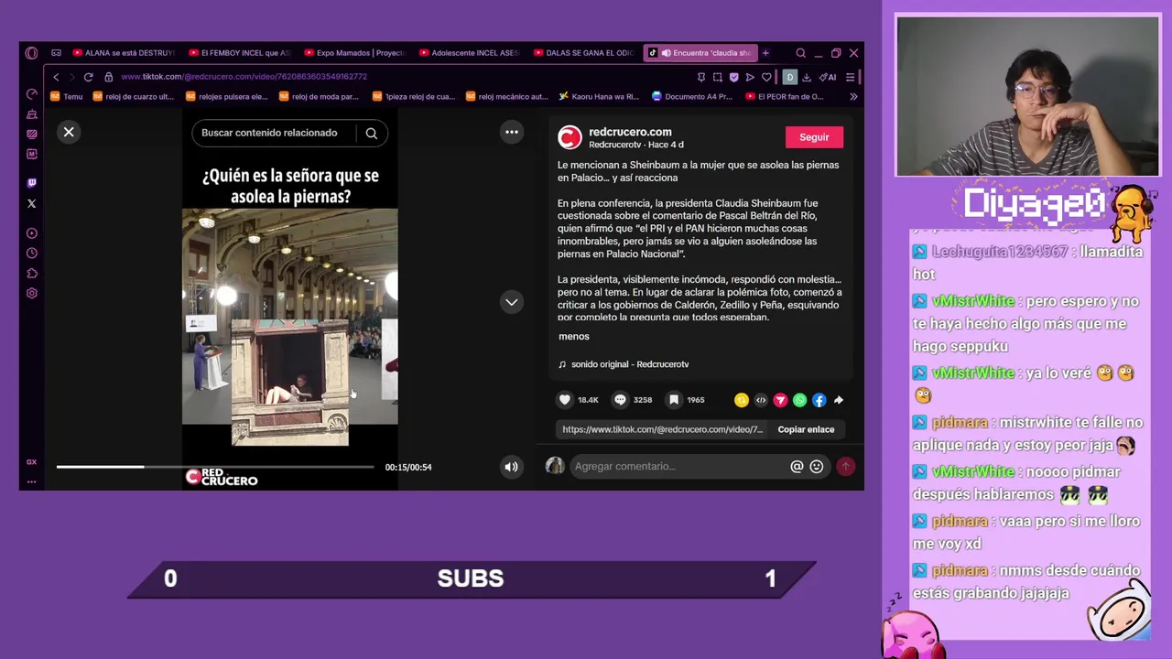Open pinboard pin icon in address bar
The width and height of the screenshot is (1172, 659).
click(701, 77)
